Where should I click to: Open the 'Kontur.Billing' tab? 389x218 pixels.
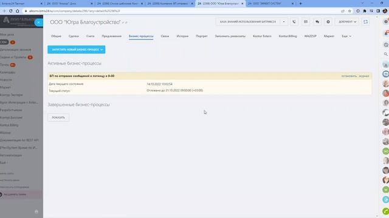pos(287,36)
